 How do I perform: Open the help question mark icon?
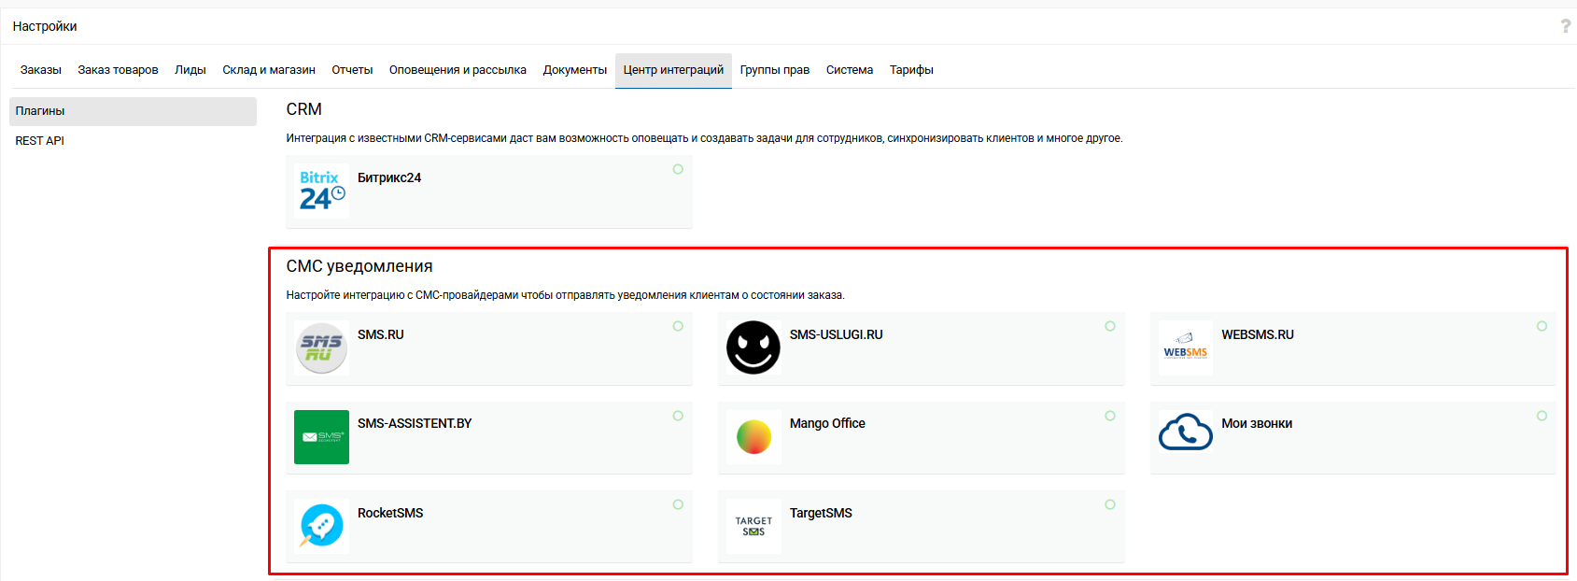[1566, 26]
